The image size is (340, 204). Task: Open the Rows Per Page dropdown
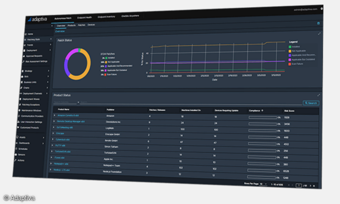pyautogui.click(x=263, y=184)
